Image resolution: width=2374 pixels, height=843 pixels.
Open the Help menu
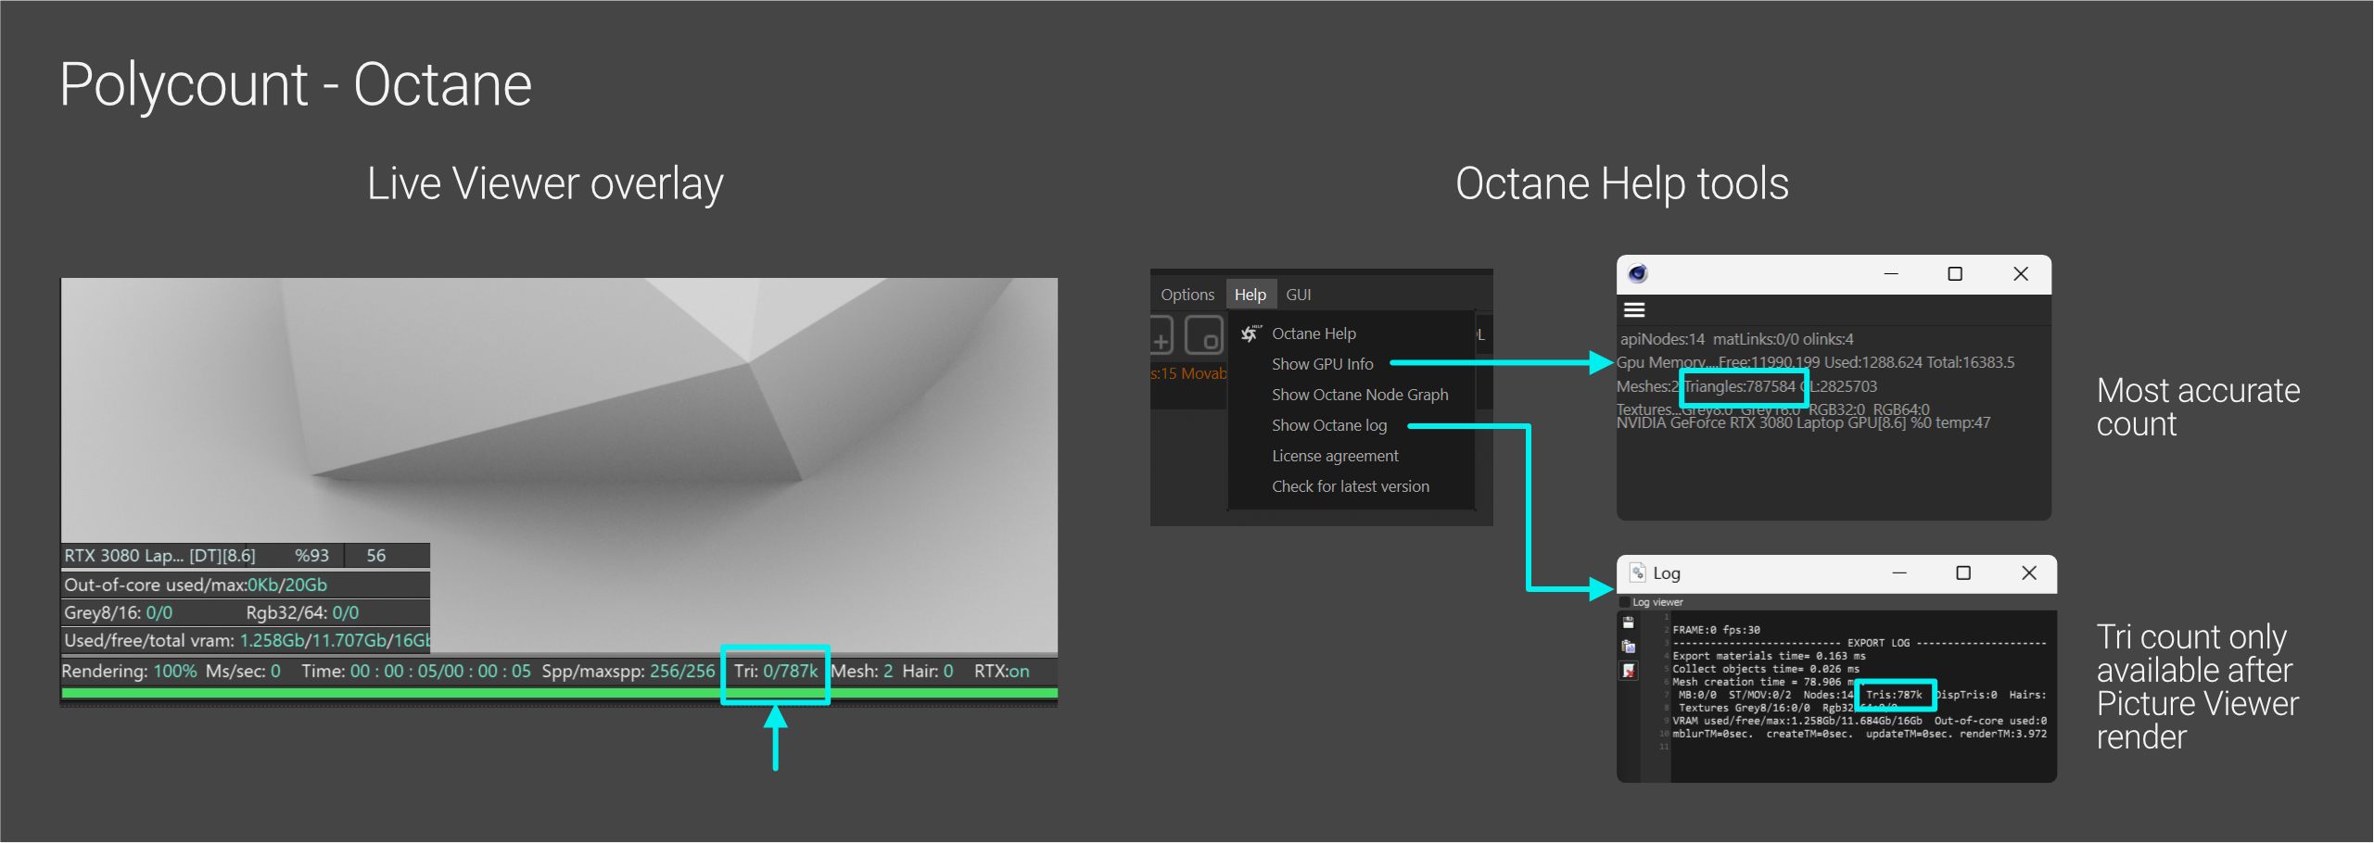(x=1250, y=294)
